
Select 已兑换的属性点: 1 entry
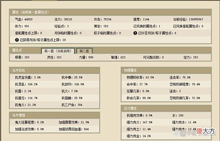(147, 26)
